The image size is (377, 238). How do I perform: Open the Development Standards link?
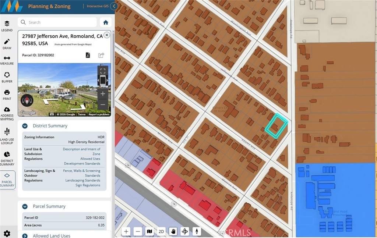(82, 164)
